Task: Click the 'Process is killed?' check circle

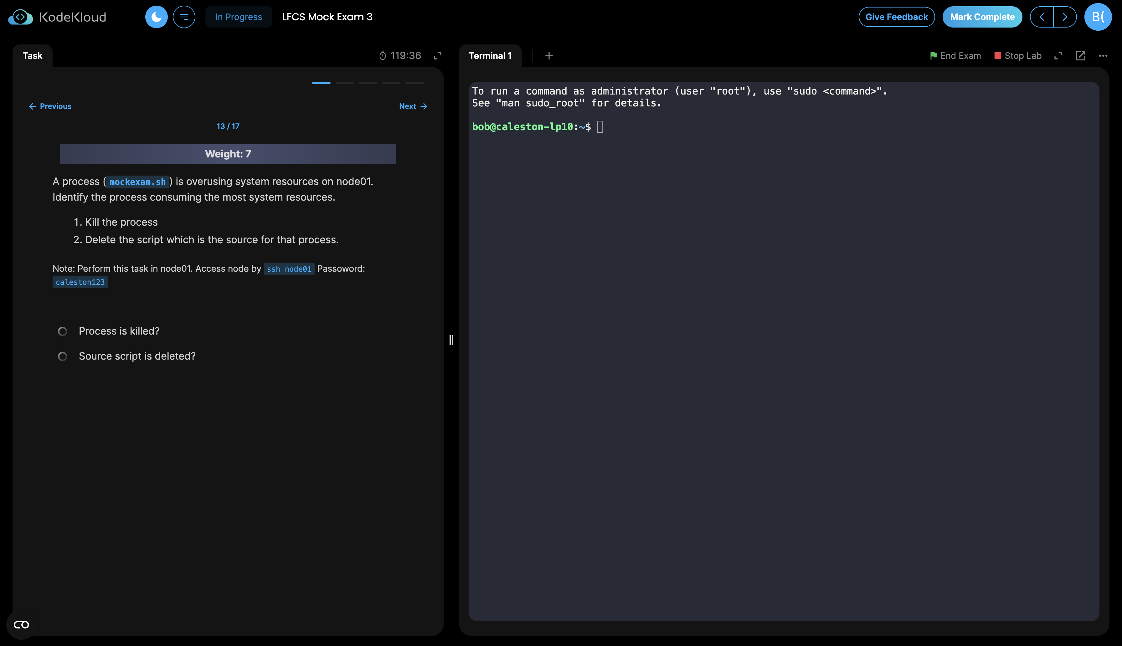Action: tap(63, 331)
